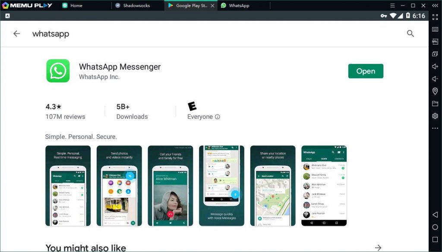Open the keyboard mapping icon

(435, 28)
